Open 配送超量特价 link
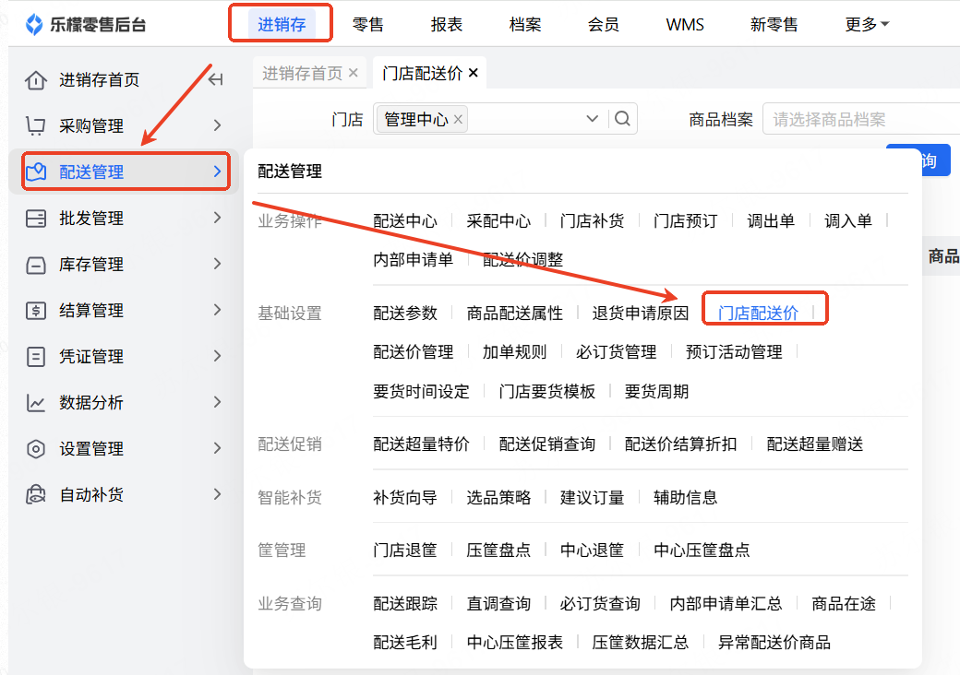 [x=421, y=444]
